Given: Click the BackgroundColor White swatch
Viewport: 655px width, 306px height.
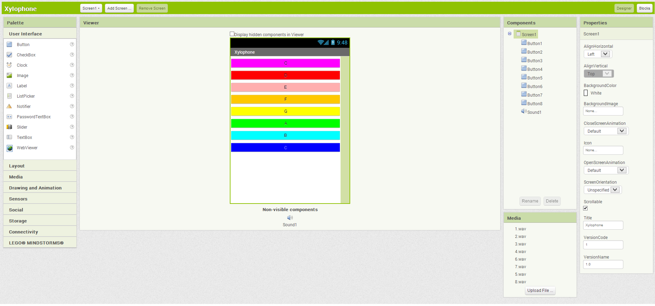Looking at the screenshot, I should point(586,93).
